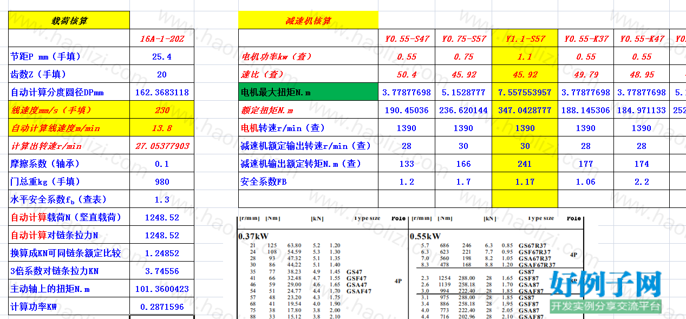The width and height of the screenshot is (686, 319).
Task: Select the 电机功率kw（查）row label
Action: tap(308, 56)
